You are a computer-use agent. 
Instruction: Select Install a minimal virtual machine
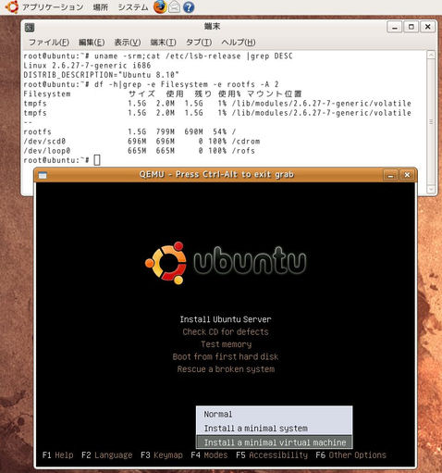tap(274, 442)
